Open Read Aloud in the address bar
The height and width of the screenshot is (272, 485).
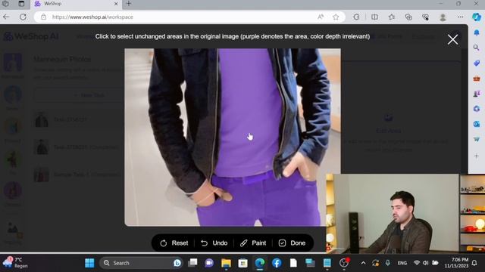(321, 17)
